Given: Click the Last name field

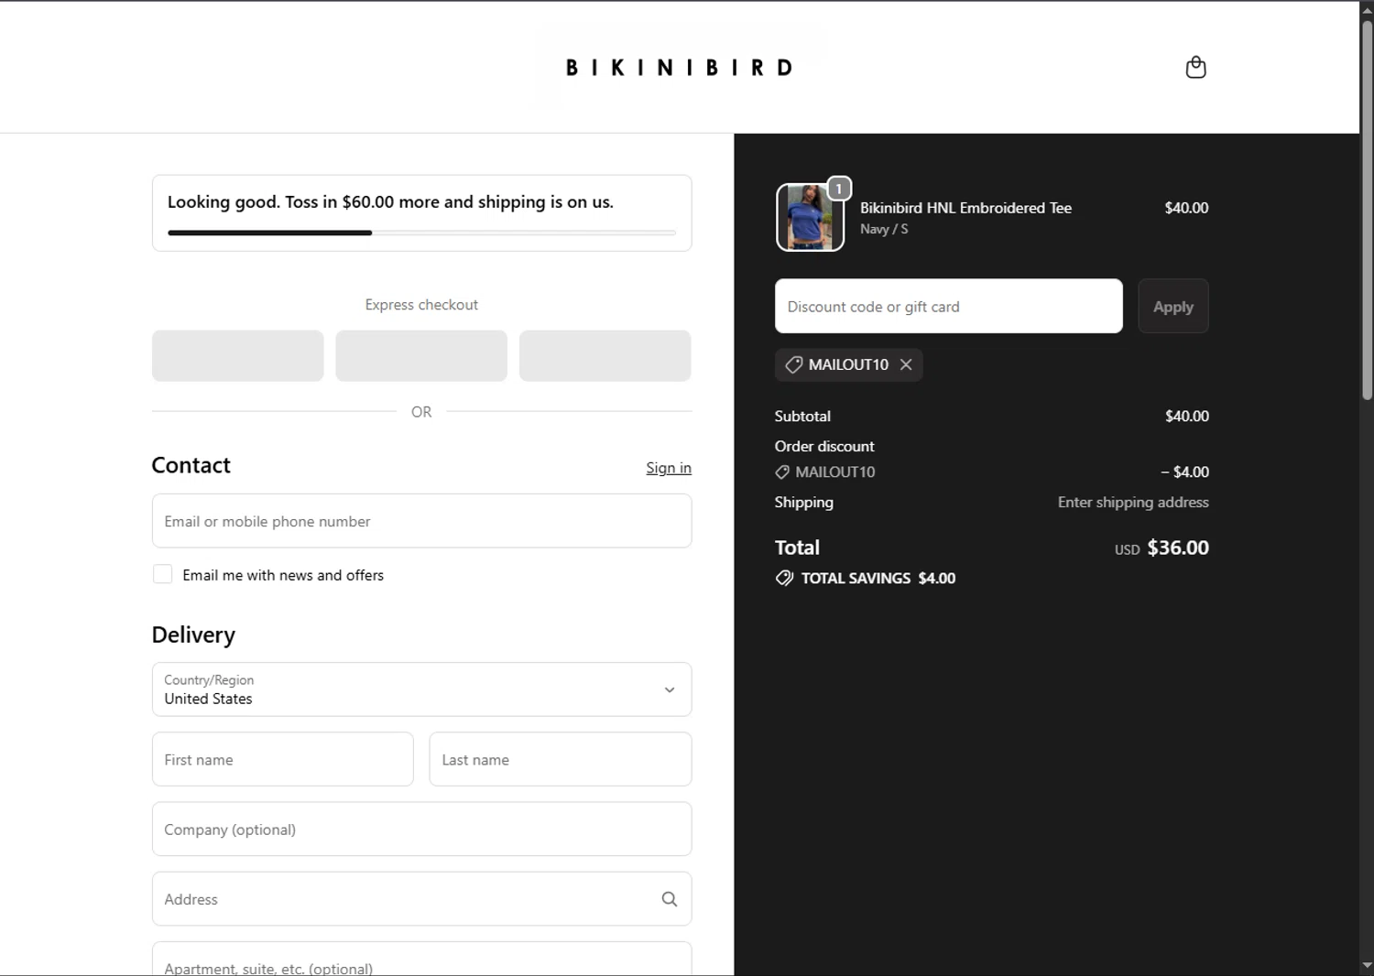Looking at the screenshot, I should (560, 759).
